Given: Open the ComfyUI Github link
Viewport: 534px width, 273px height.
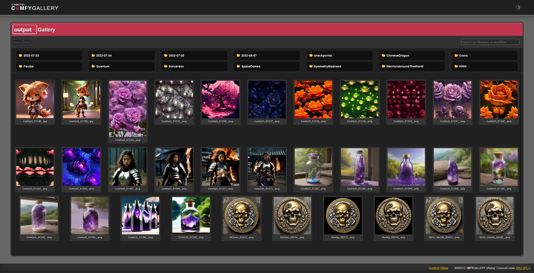Looking at the screenshot, I should pyautogui.click(x=438, y=268).
